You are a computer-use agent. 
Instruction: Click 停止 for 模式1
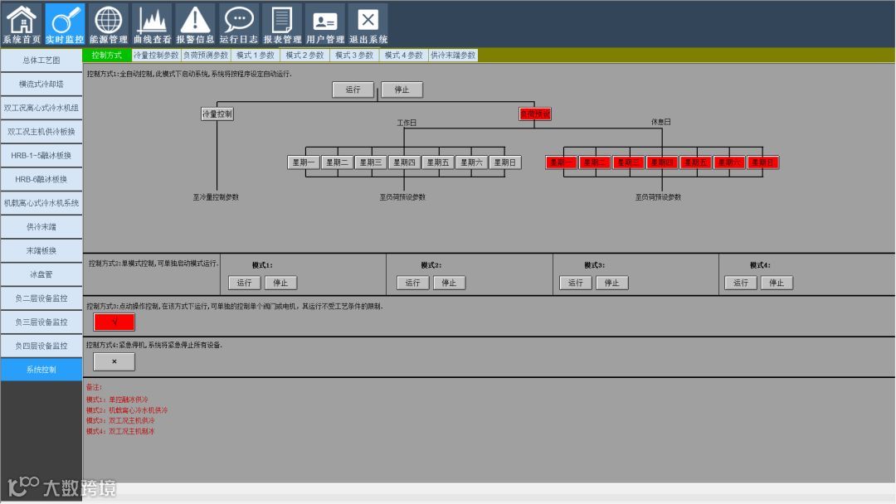click(280, 283)
